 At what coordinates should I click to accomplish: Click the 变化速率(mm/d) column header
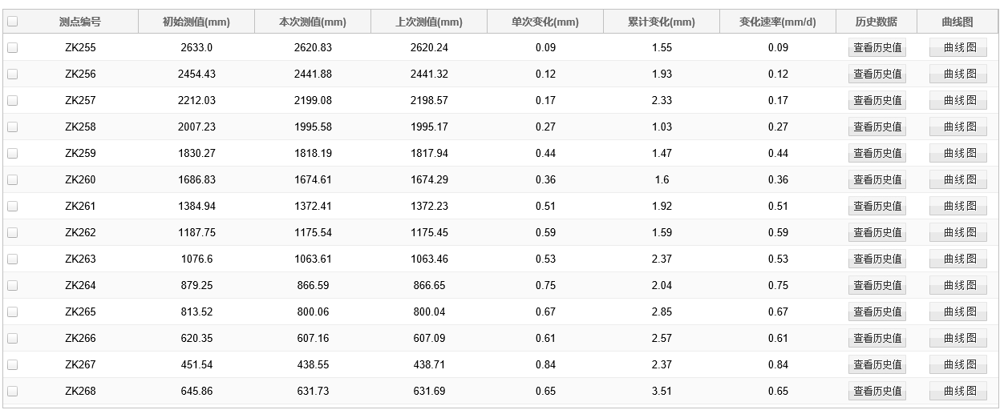[x=778, y=22]
